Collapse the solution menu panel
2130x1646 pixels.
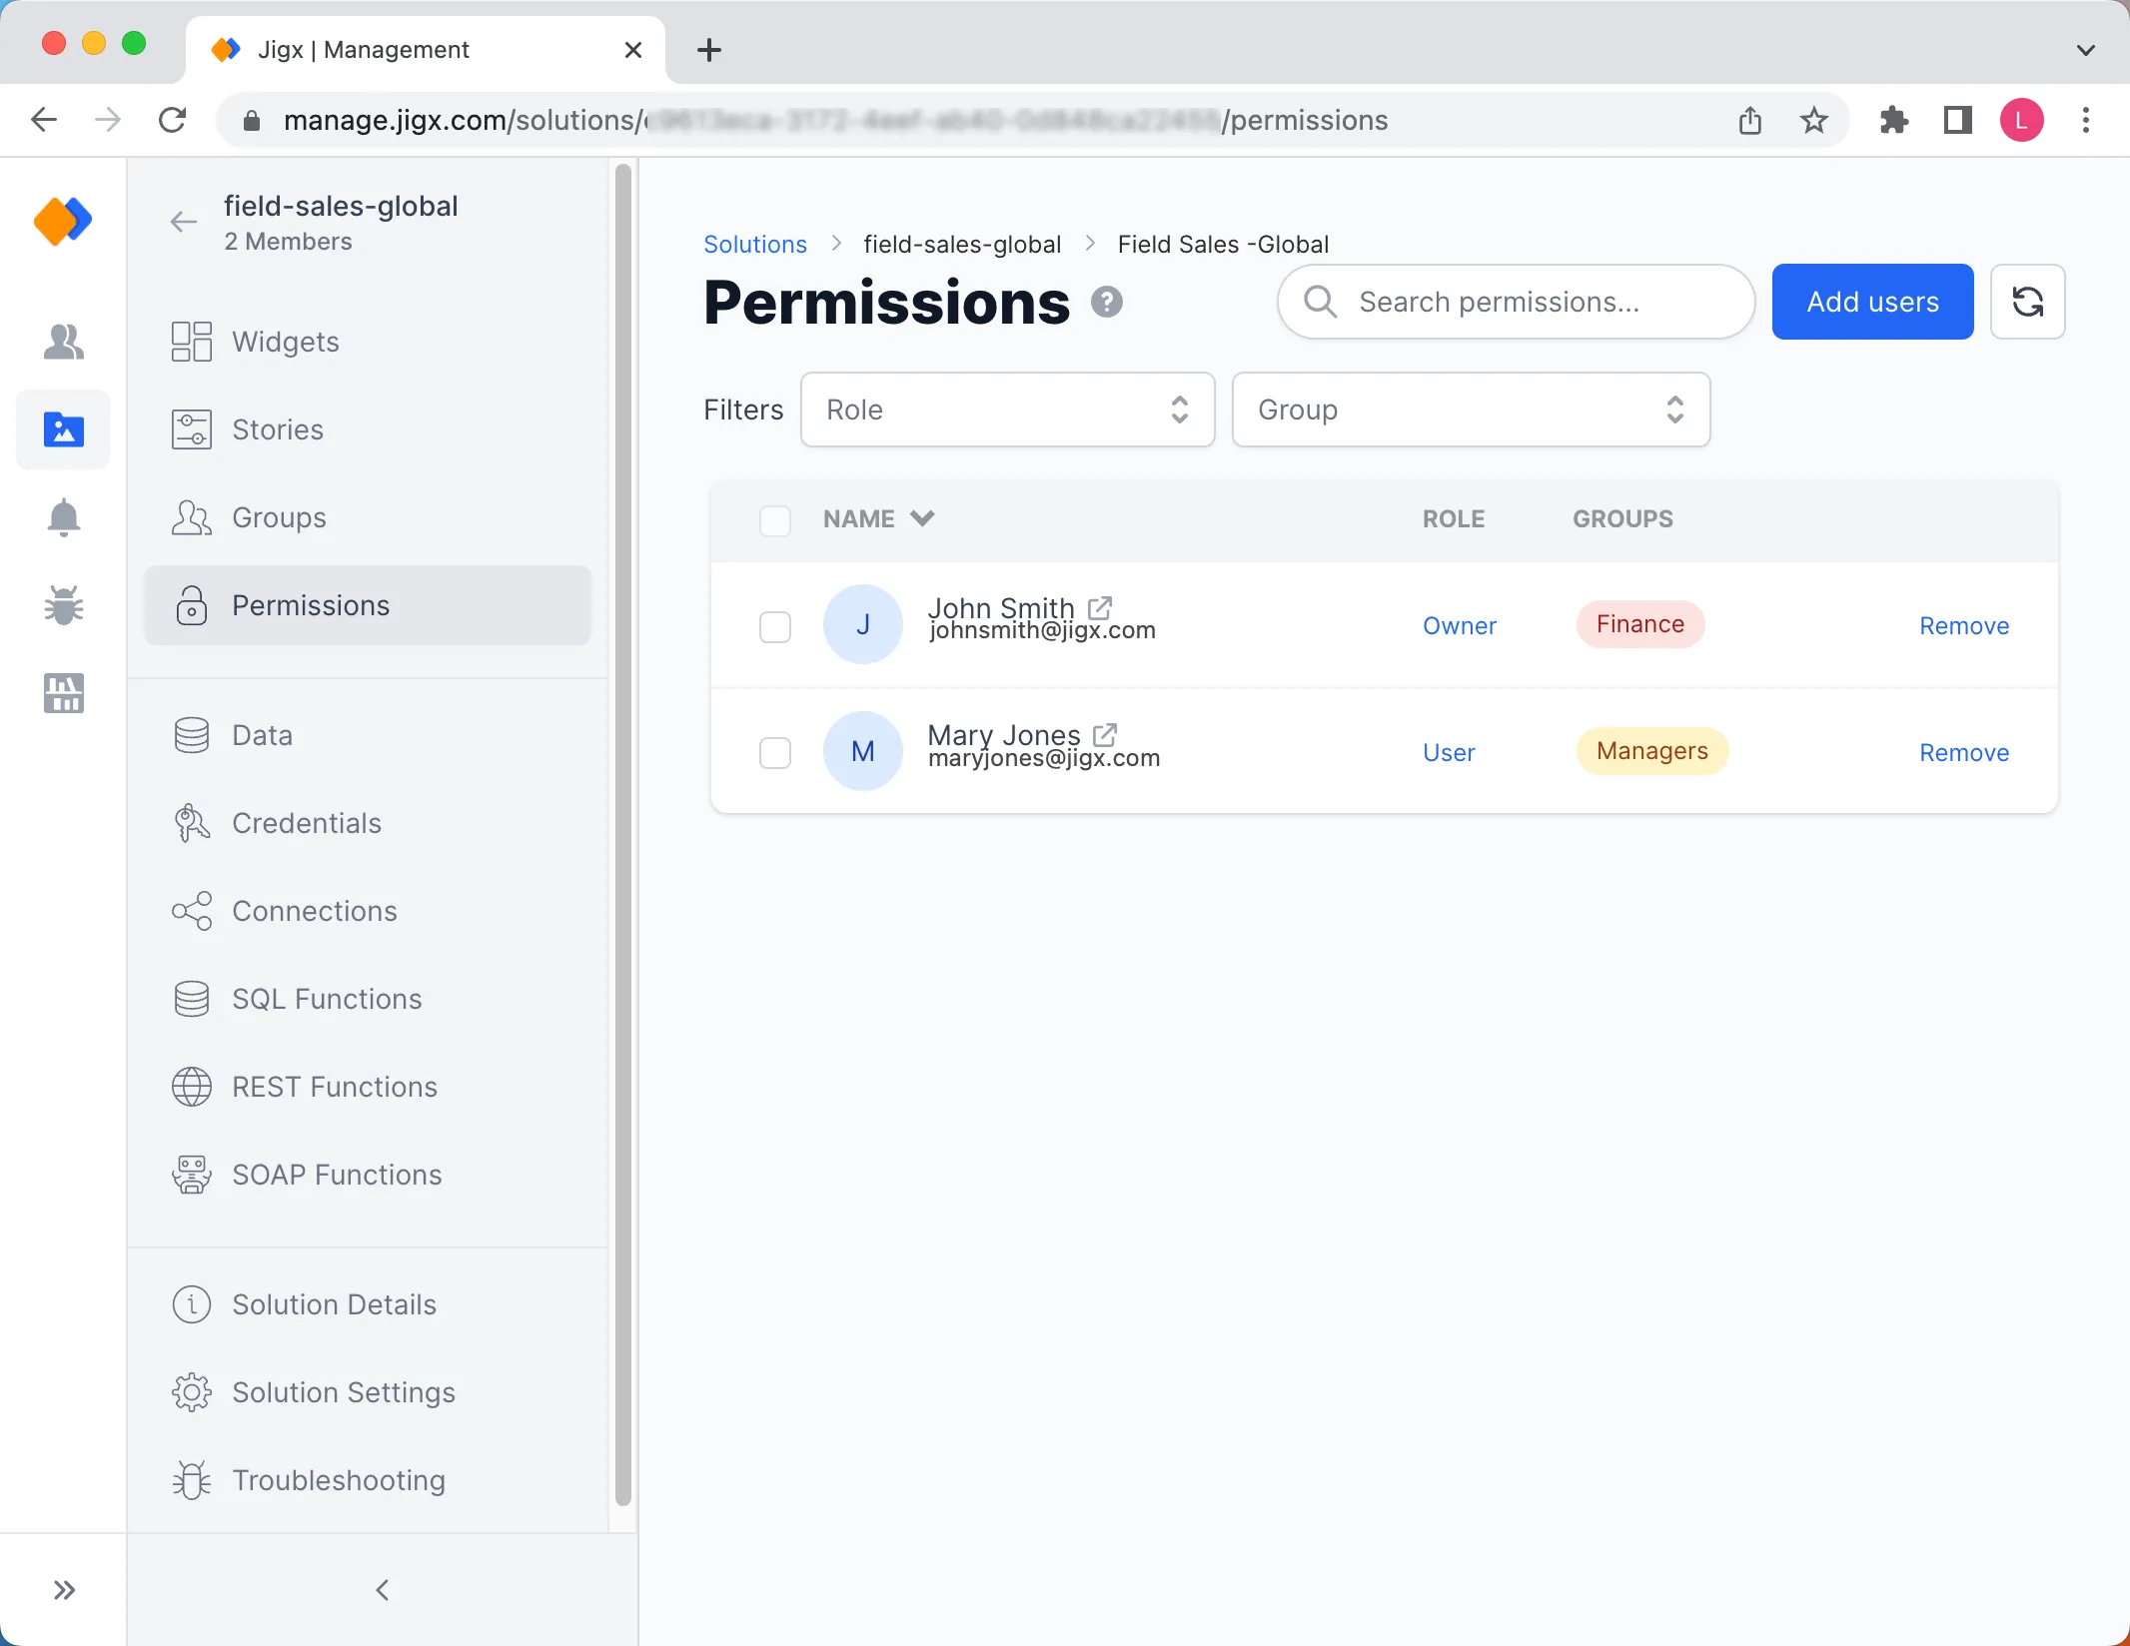[x=382, y=1590]
